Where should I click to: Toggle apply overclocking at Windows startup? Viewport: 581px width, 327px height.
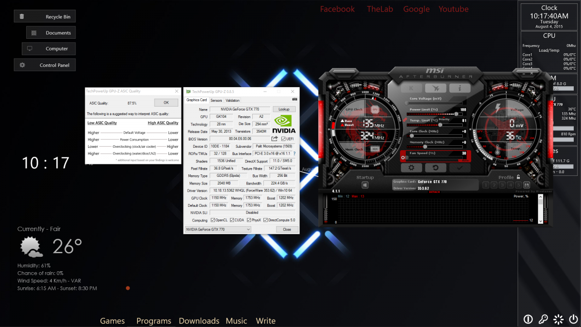click(x=365, y=185)
